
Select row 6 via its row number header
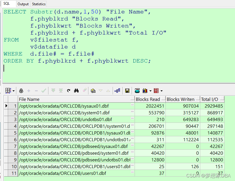click(x=13, y=139)
